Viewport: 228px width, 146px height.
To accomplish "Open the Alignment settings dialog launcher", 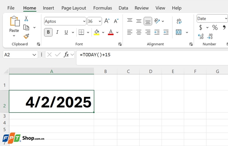I will tap(191, 44).
